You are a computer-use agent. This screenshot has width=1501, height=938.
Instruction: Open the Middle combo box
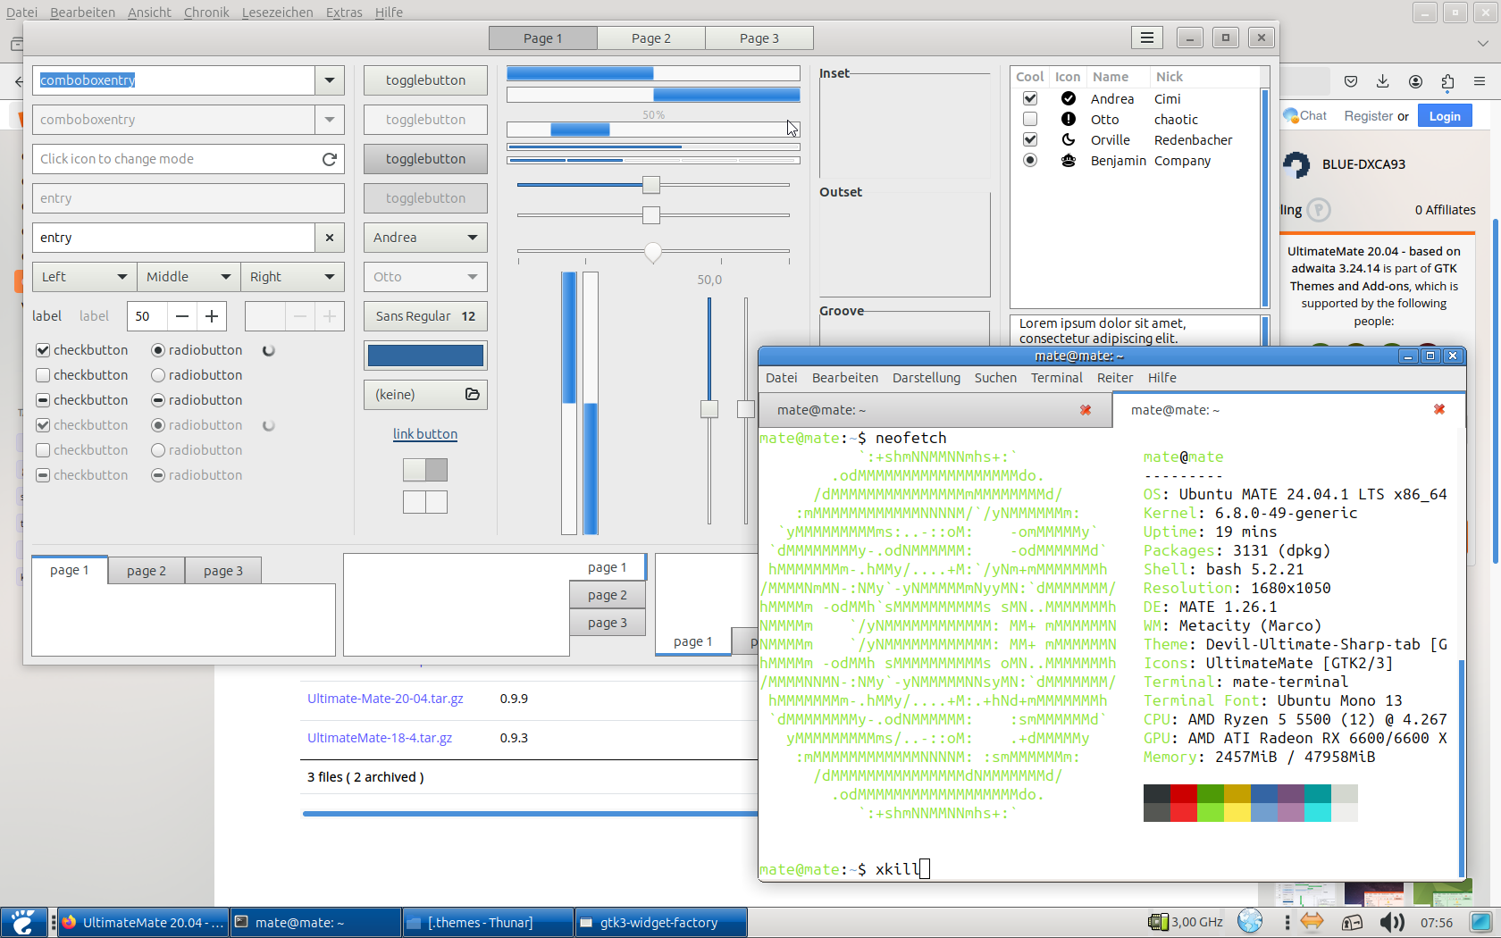click(x=189, y=277)
